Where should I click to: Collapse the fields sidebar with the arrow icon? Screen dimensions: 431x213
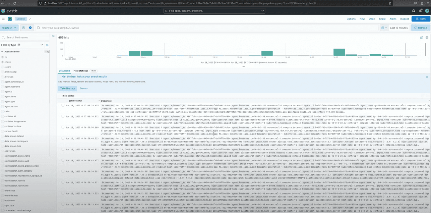[x=53, y=36]
